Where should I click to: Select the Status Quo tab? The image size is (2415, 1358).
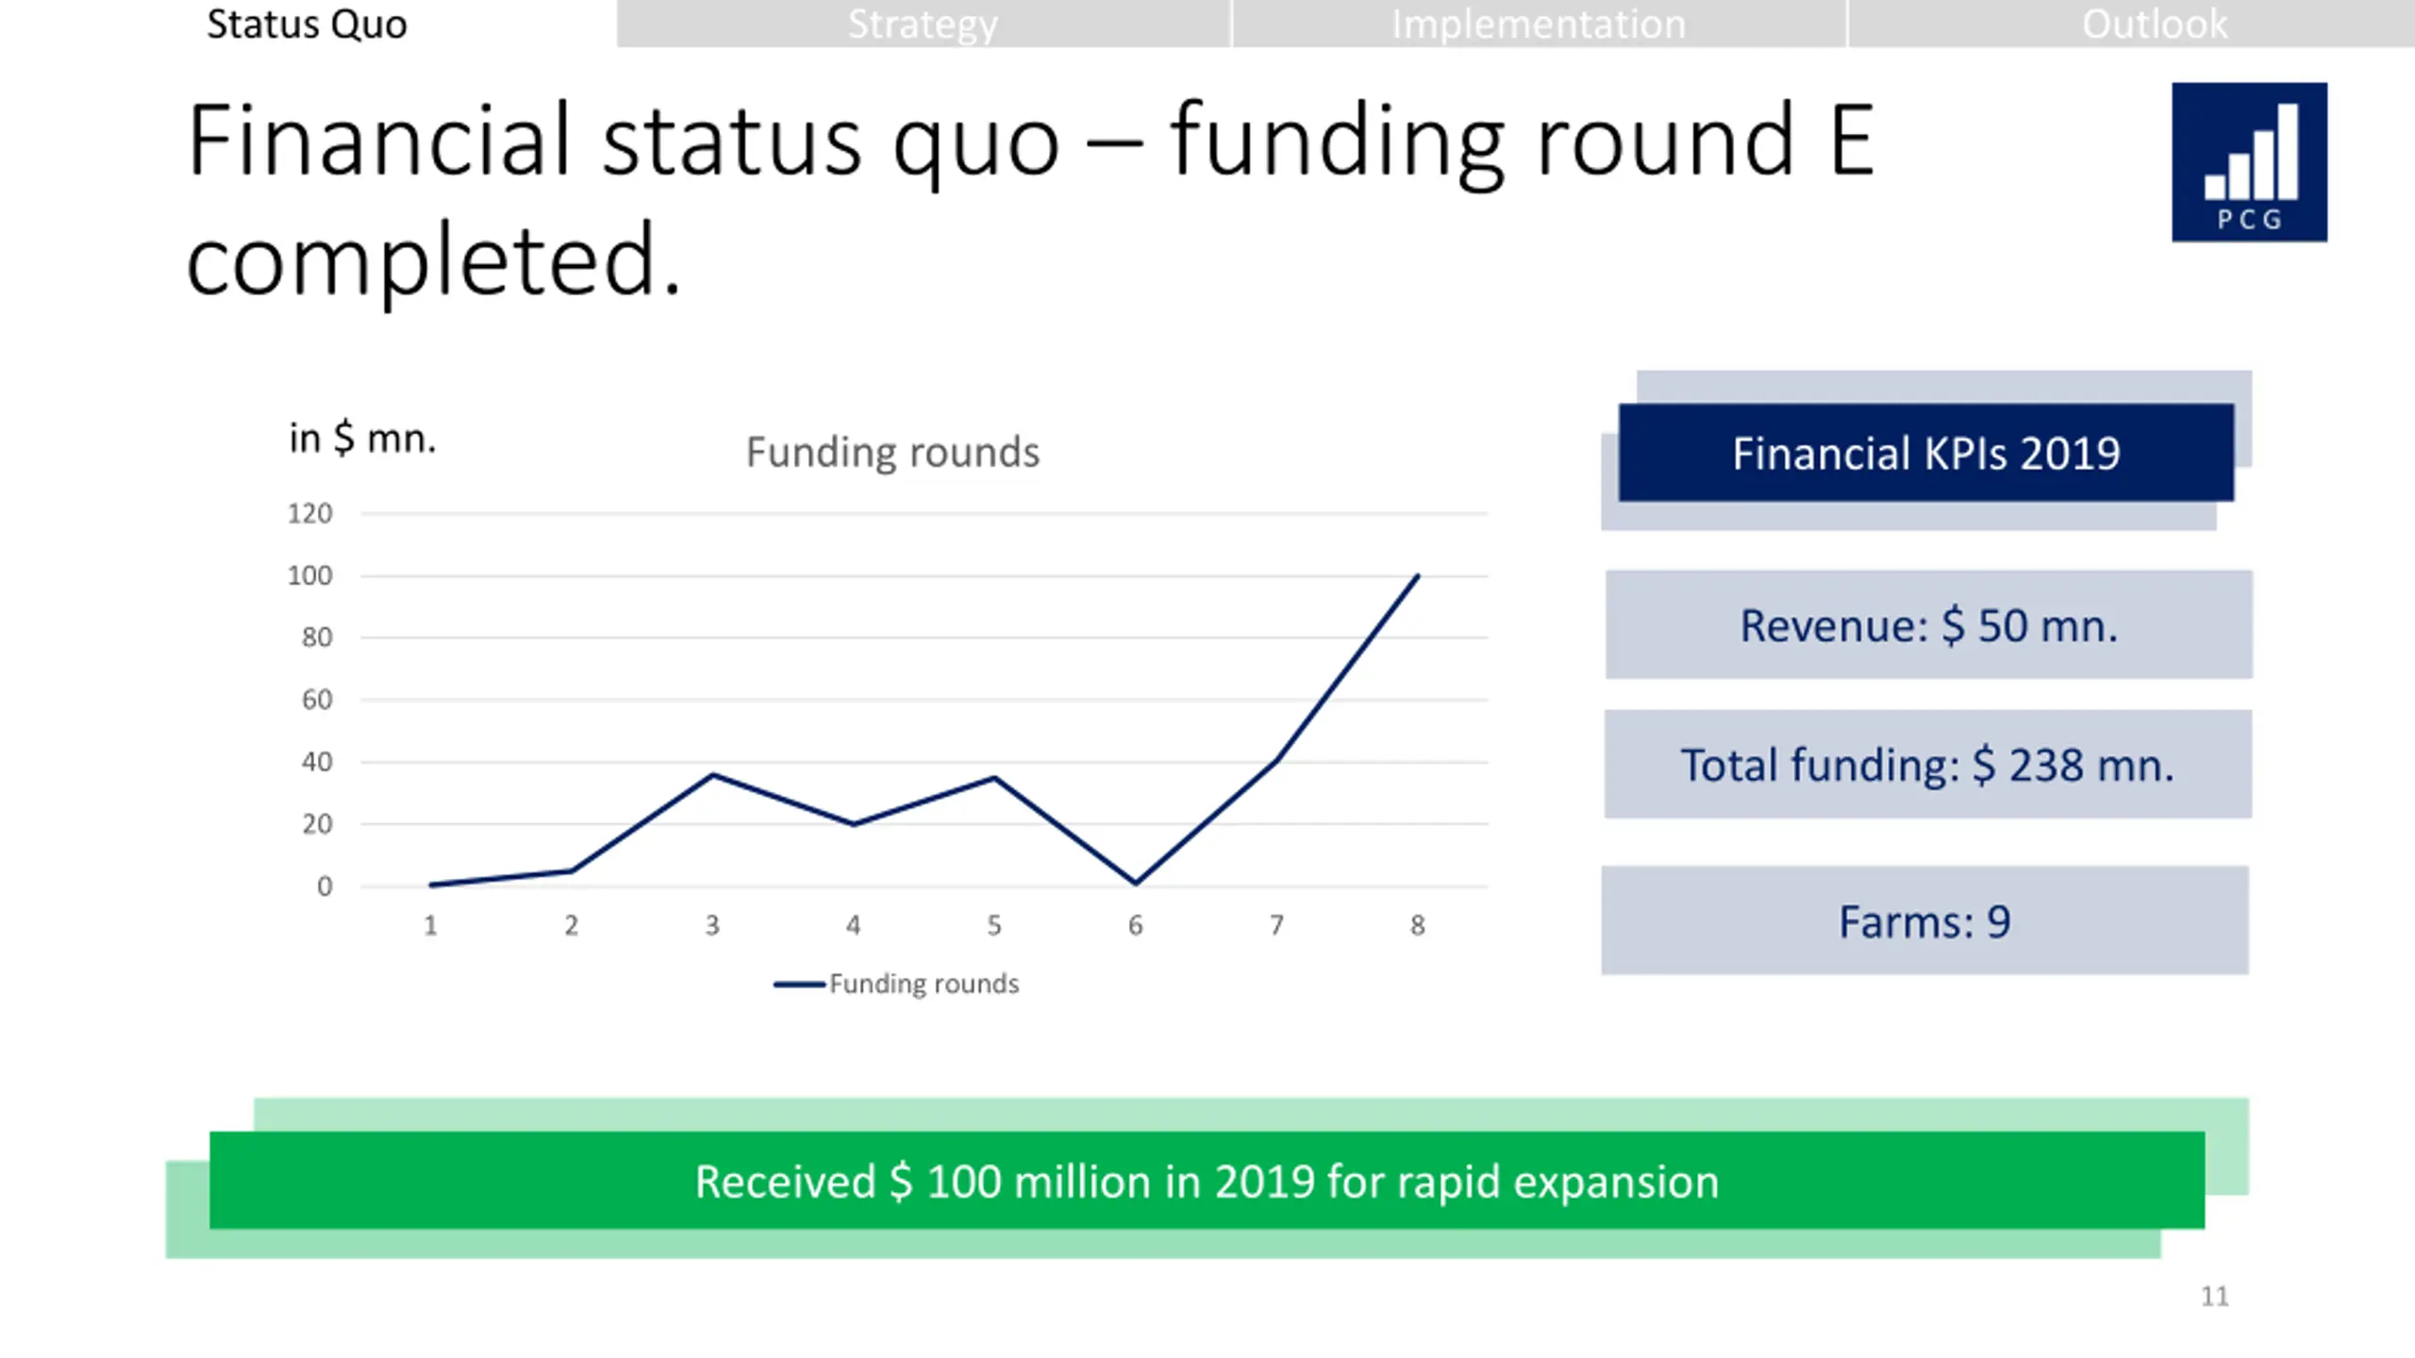[x=308, y=24]
